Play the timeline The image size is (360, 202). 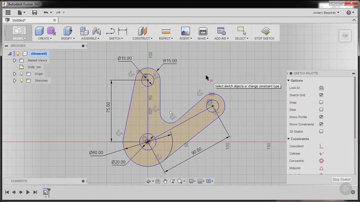(28, 192)
